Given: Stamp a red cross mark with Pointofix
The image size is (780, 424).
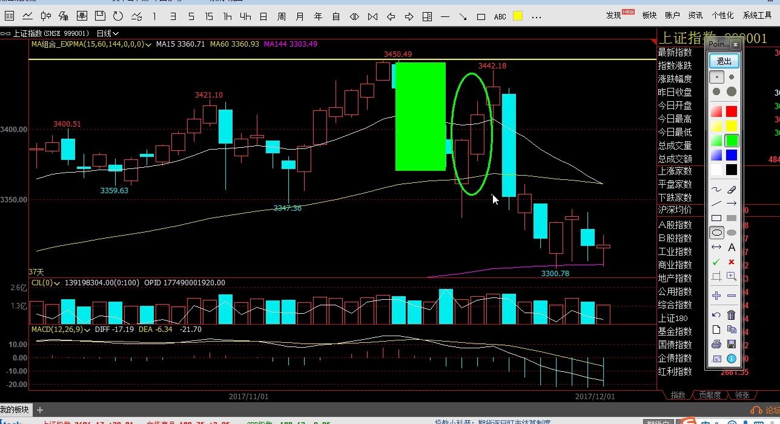Looking at the screenshot, I should pos(732,262).
